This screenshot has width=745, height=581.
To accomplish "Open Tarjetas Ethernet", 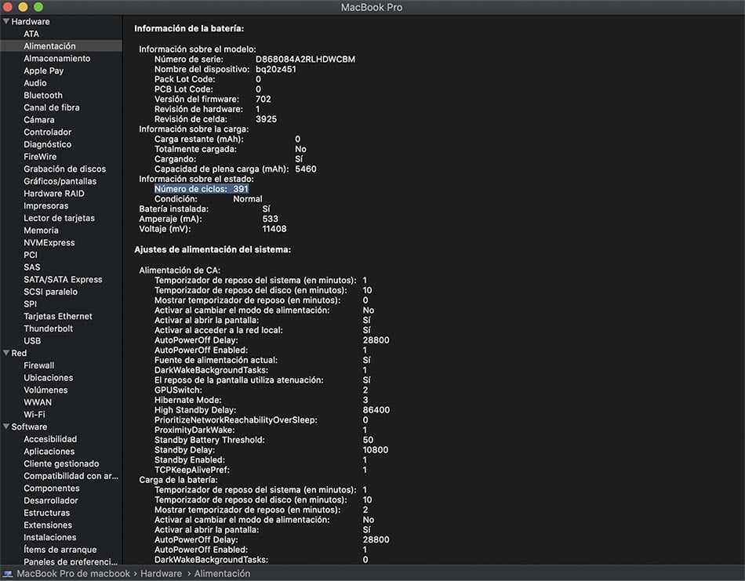I will [x=58, y=317].
